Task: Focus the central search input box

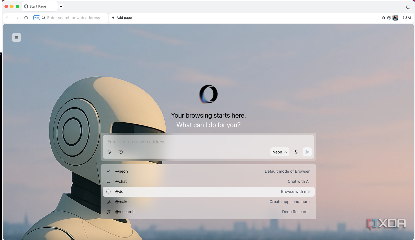Action: click(208, 142)
